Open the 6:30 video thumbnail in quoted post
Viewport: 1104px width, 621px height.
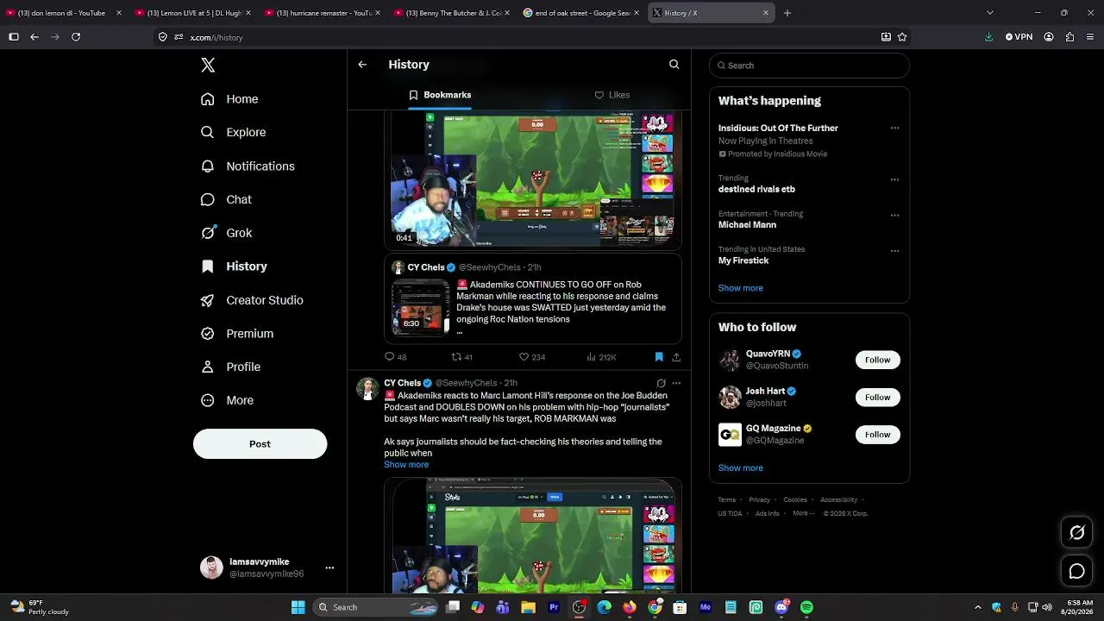tap(420, 307)
